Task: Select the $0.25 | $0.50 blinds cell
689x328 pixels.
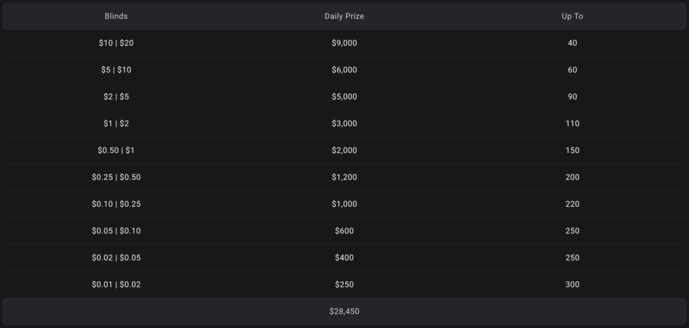Action: (x=116, y=177)
